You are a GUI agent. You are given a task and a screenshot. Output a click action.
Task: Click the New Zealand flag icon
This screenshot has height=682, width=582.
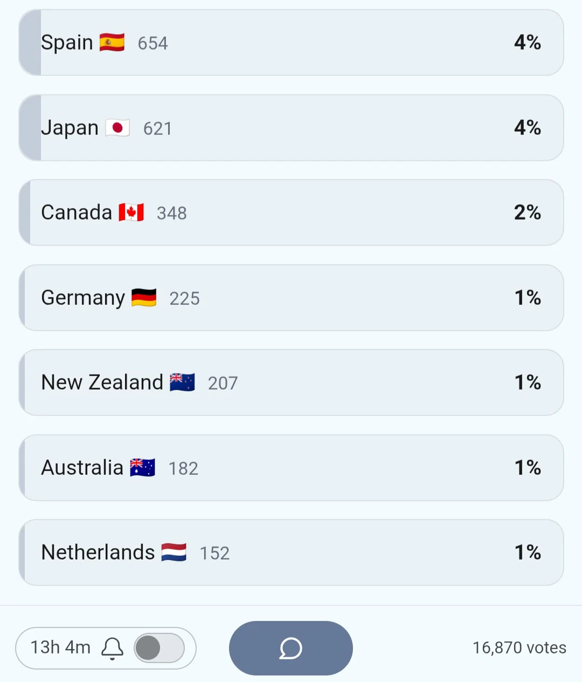[x=182, y=383]
